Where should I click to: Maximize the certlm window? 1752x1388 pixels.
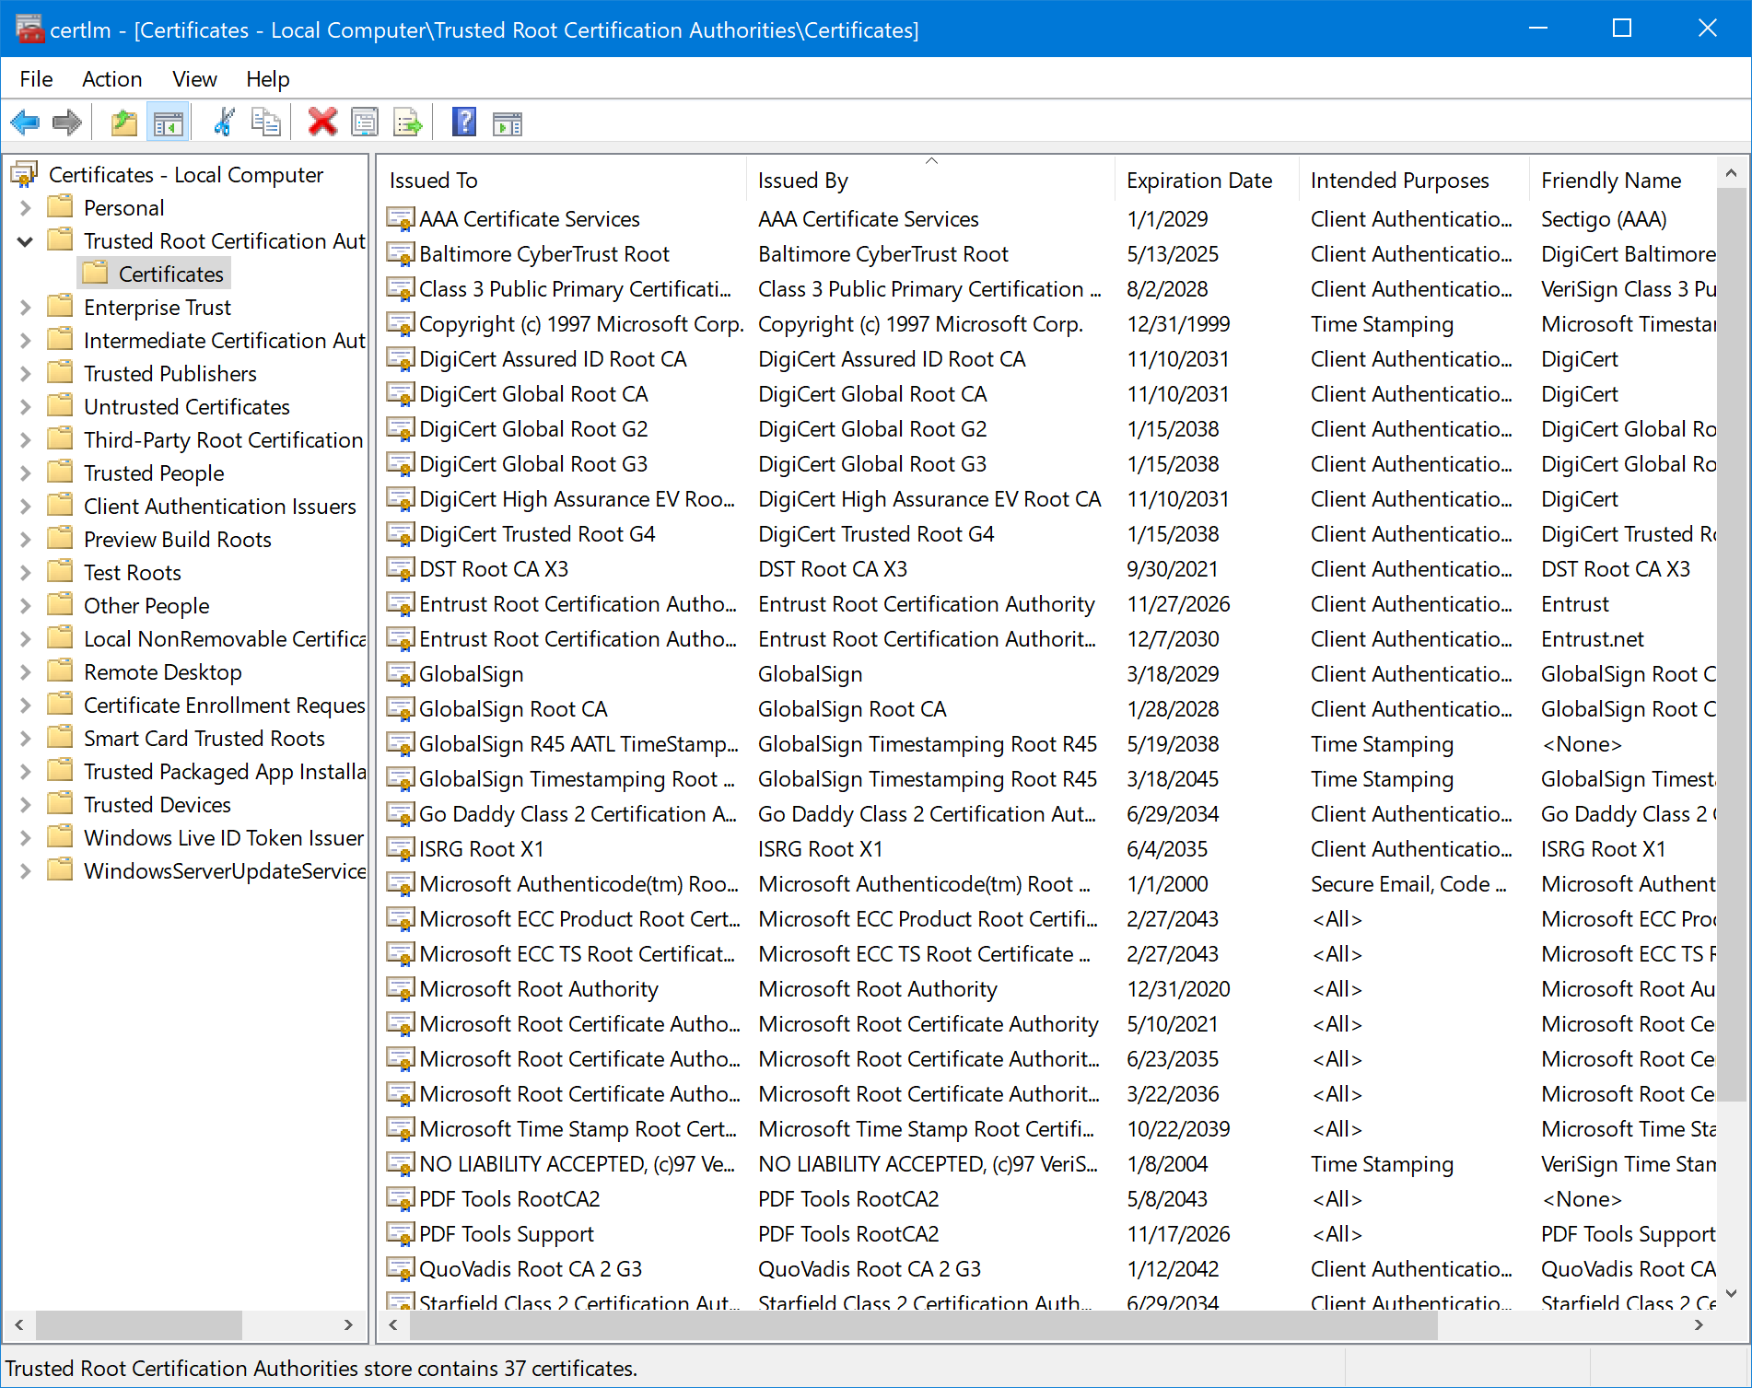coord(1622,29)
